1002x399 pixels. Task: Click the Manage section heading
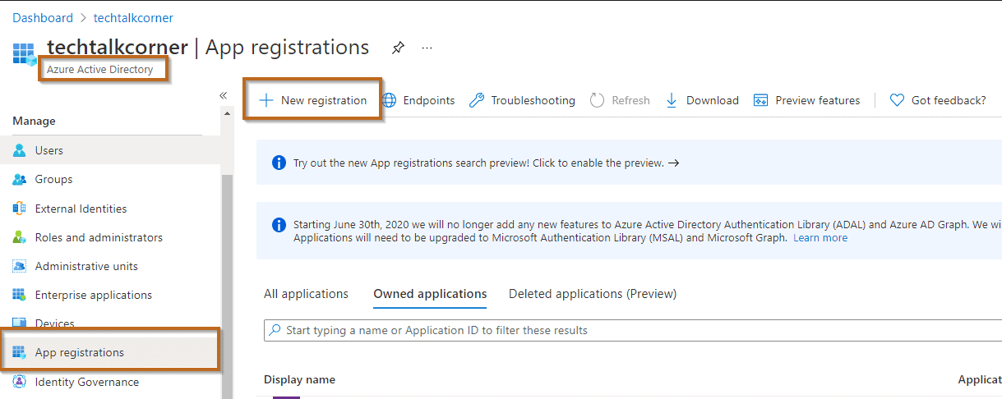(34, 121)
